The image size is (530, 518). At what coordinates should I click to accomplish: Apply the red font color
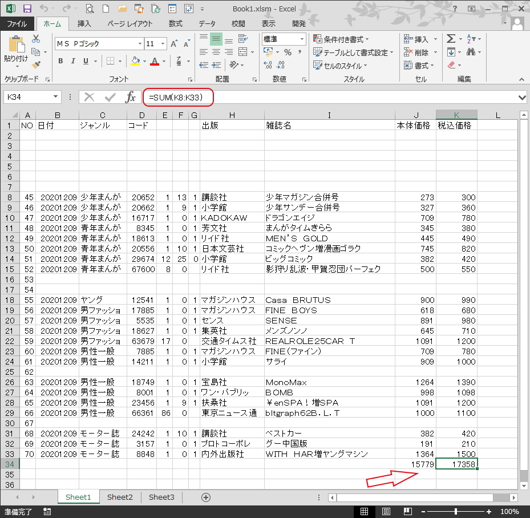click(x=155, y=61)
